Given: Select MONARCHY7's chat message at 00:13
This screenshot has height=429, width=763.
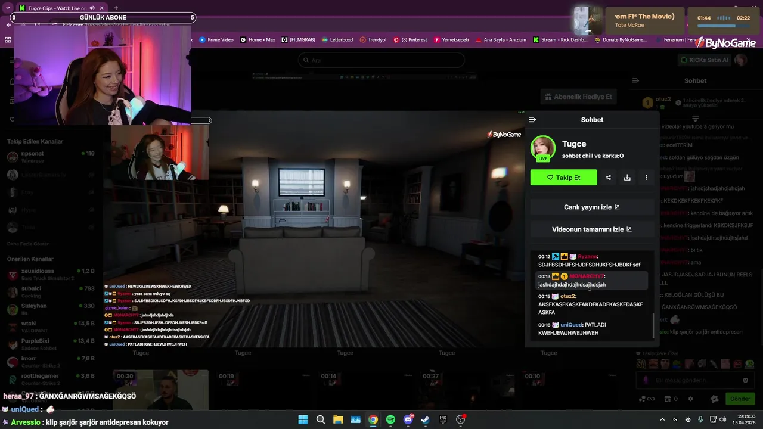Looking at the screenshot, I should [591, 281].
